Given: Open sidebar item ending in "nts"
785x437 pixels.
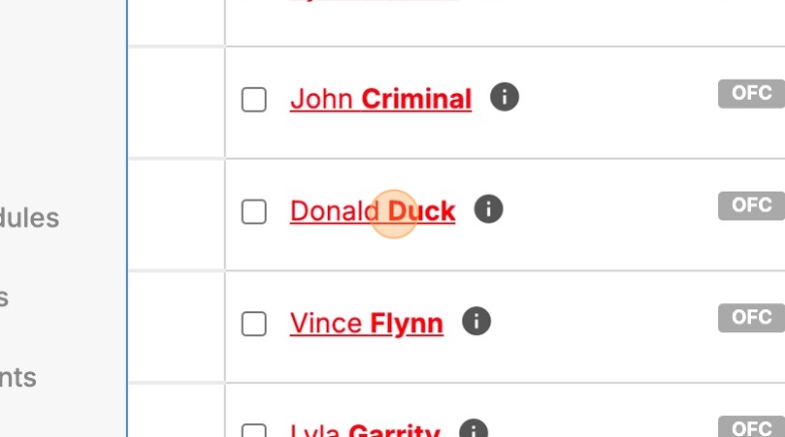Looking at the screenshot, I should pos(18,377).
